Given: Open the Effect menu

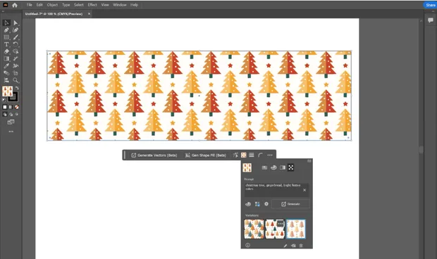Looking at the screenshot, I should pyautogui.click(x=92, y=5).
